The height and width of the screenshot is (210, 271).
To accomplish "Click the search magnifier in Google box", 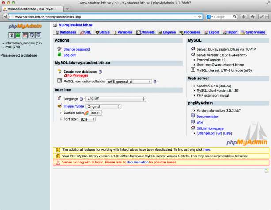I will (x=235, y=17).
